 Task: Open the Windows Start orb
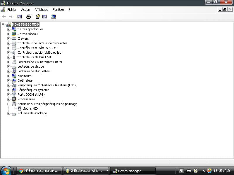[x=6, y=171]
